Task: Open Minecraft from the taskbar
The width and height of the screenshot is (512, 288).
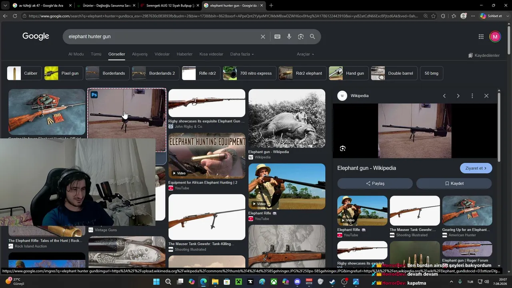Action: tap(238, 282)
